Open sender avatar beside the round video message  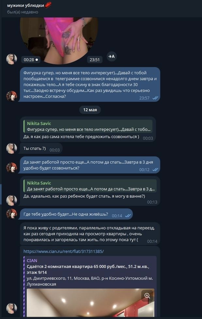click(11, 59)
